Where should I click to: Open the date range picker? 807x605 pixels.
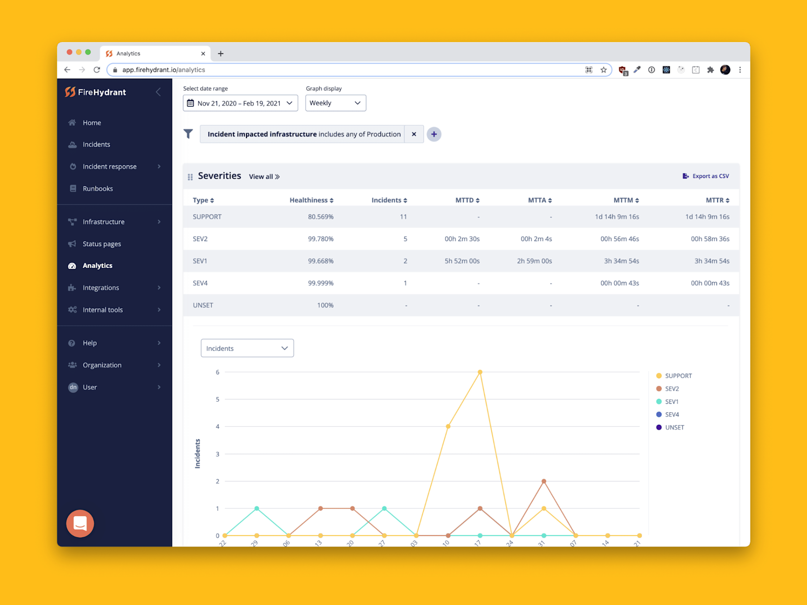coord(240,103)
